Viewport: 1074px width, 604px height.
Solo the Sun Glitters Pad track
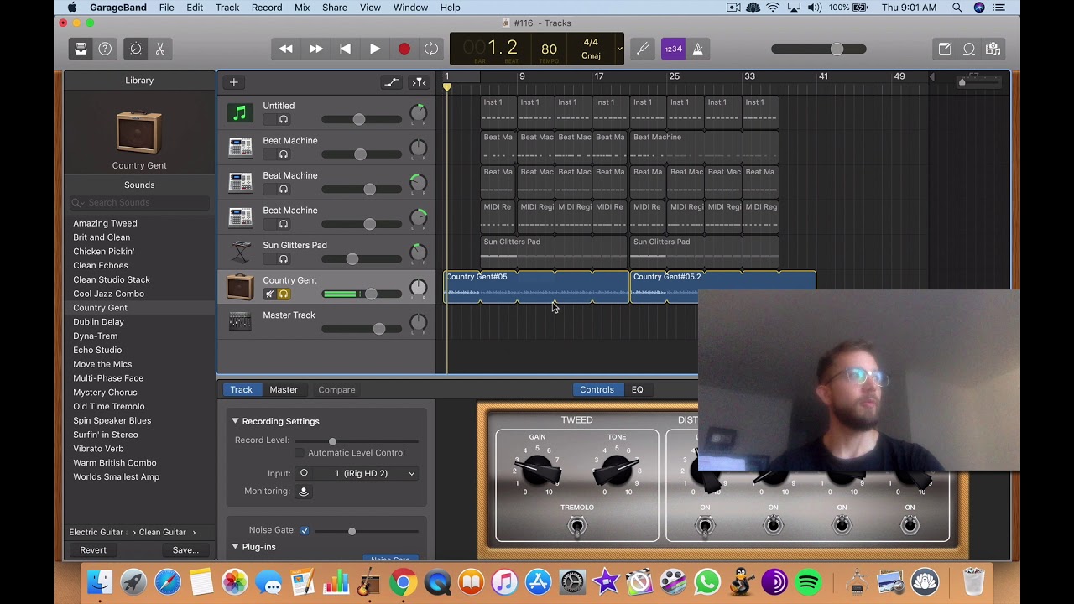pos(284,259)
